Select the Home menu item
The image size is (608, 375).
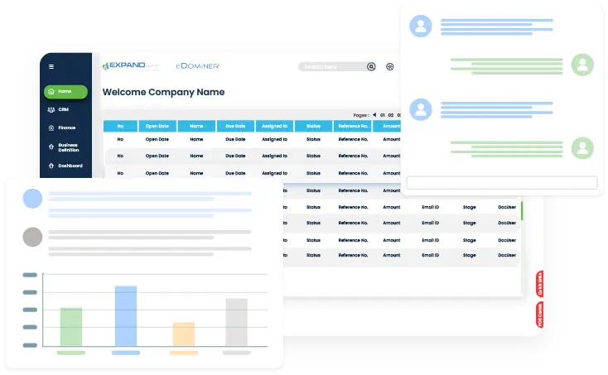point(65,91)
